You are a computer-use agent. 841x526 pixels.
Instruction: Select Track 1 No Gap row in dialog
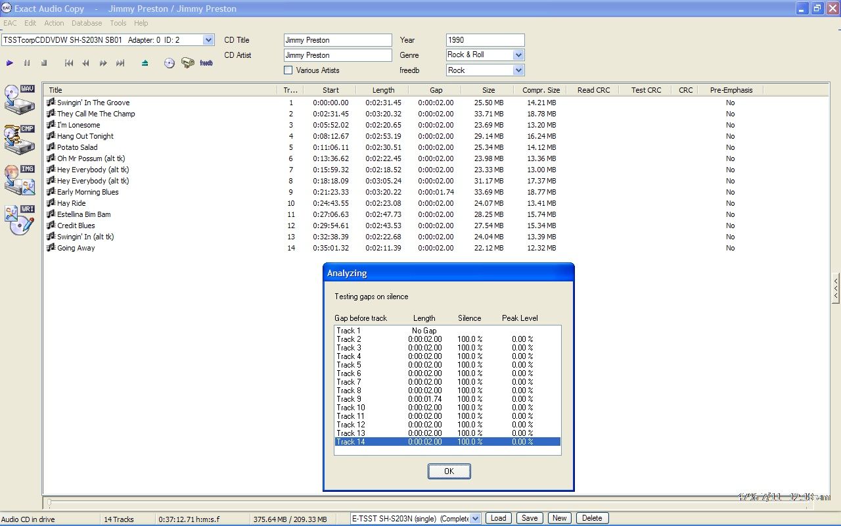coord(447,331)
